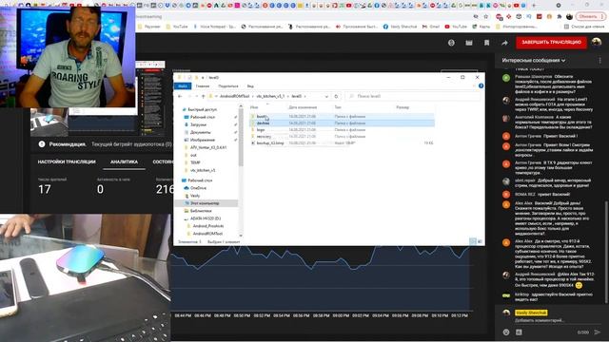Open the chat three-dot options menu
This screenshot has height=342, width=609.
599,61
